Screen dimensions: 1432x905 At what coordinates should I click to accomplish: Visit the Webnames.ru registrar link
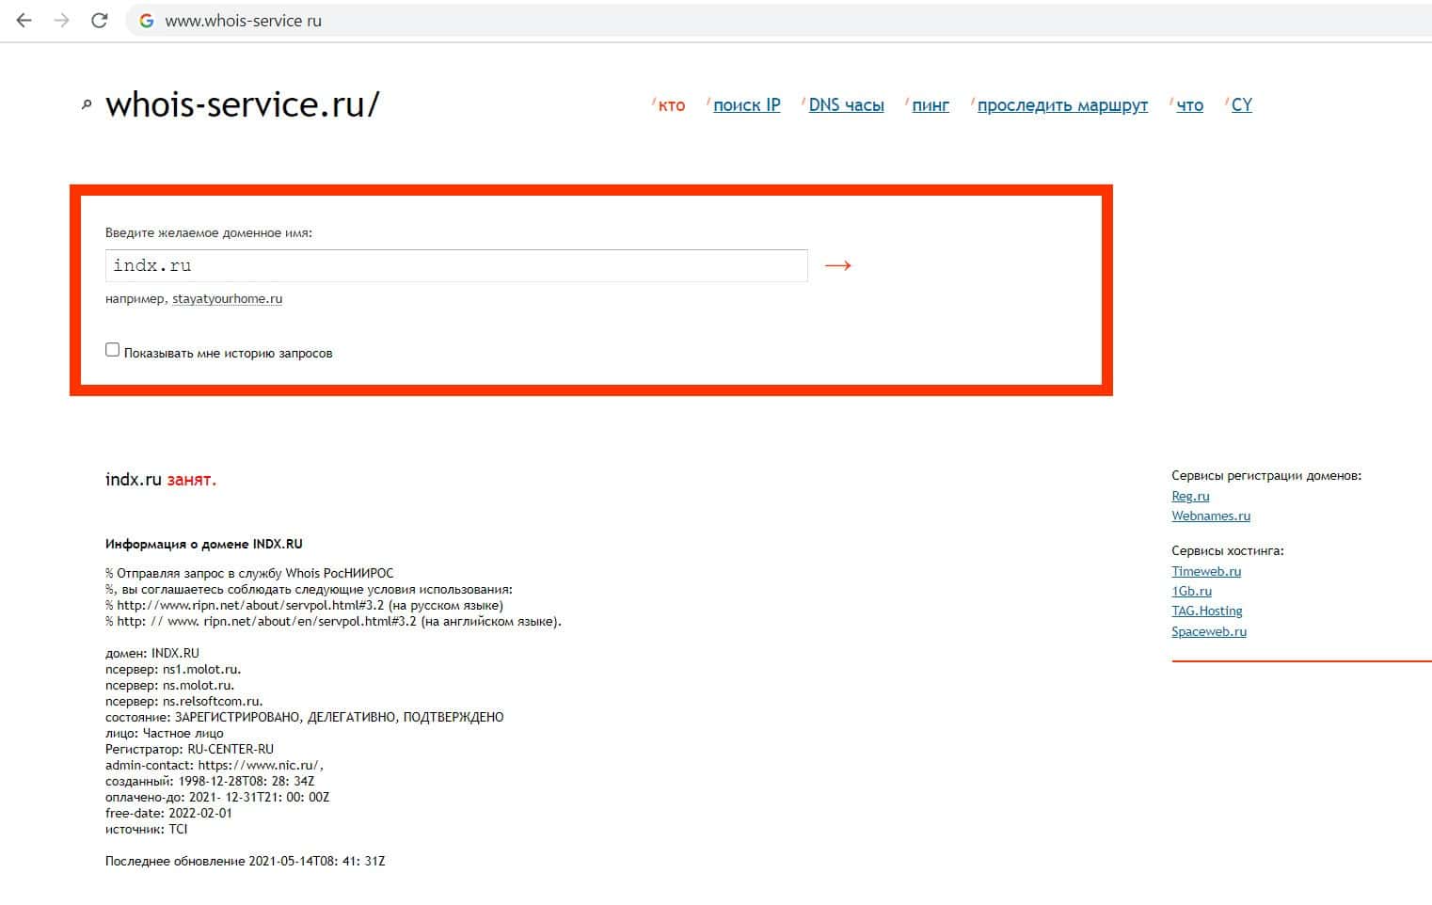point(1211,516)
